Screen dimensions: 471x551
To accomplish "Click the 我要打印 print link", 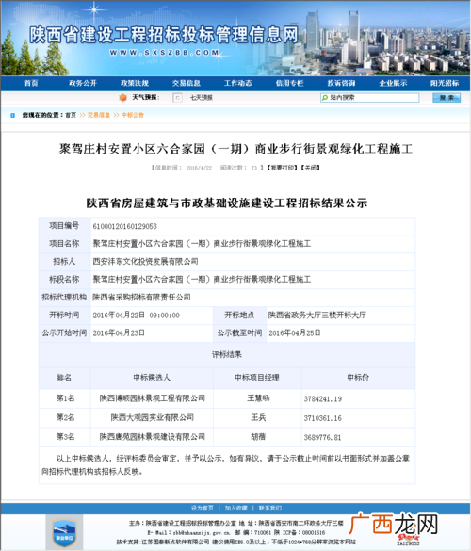I will click(x=282, y=168).
